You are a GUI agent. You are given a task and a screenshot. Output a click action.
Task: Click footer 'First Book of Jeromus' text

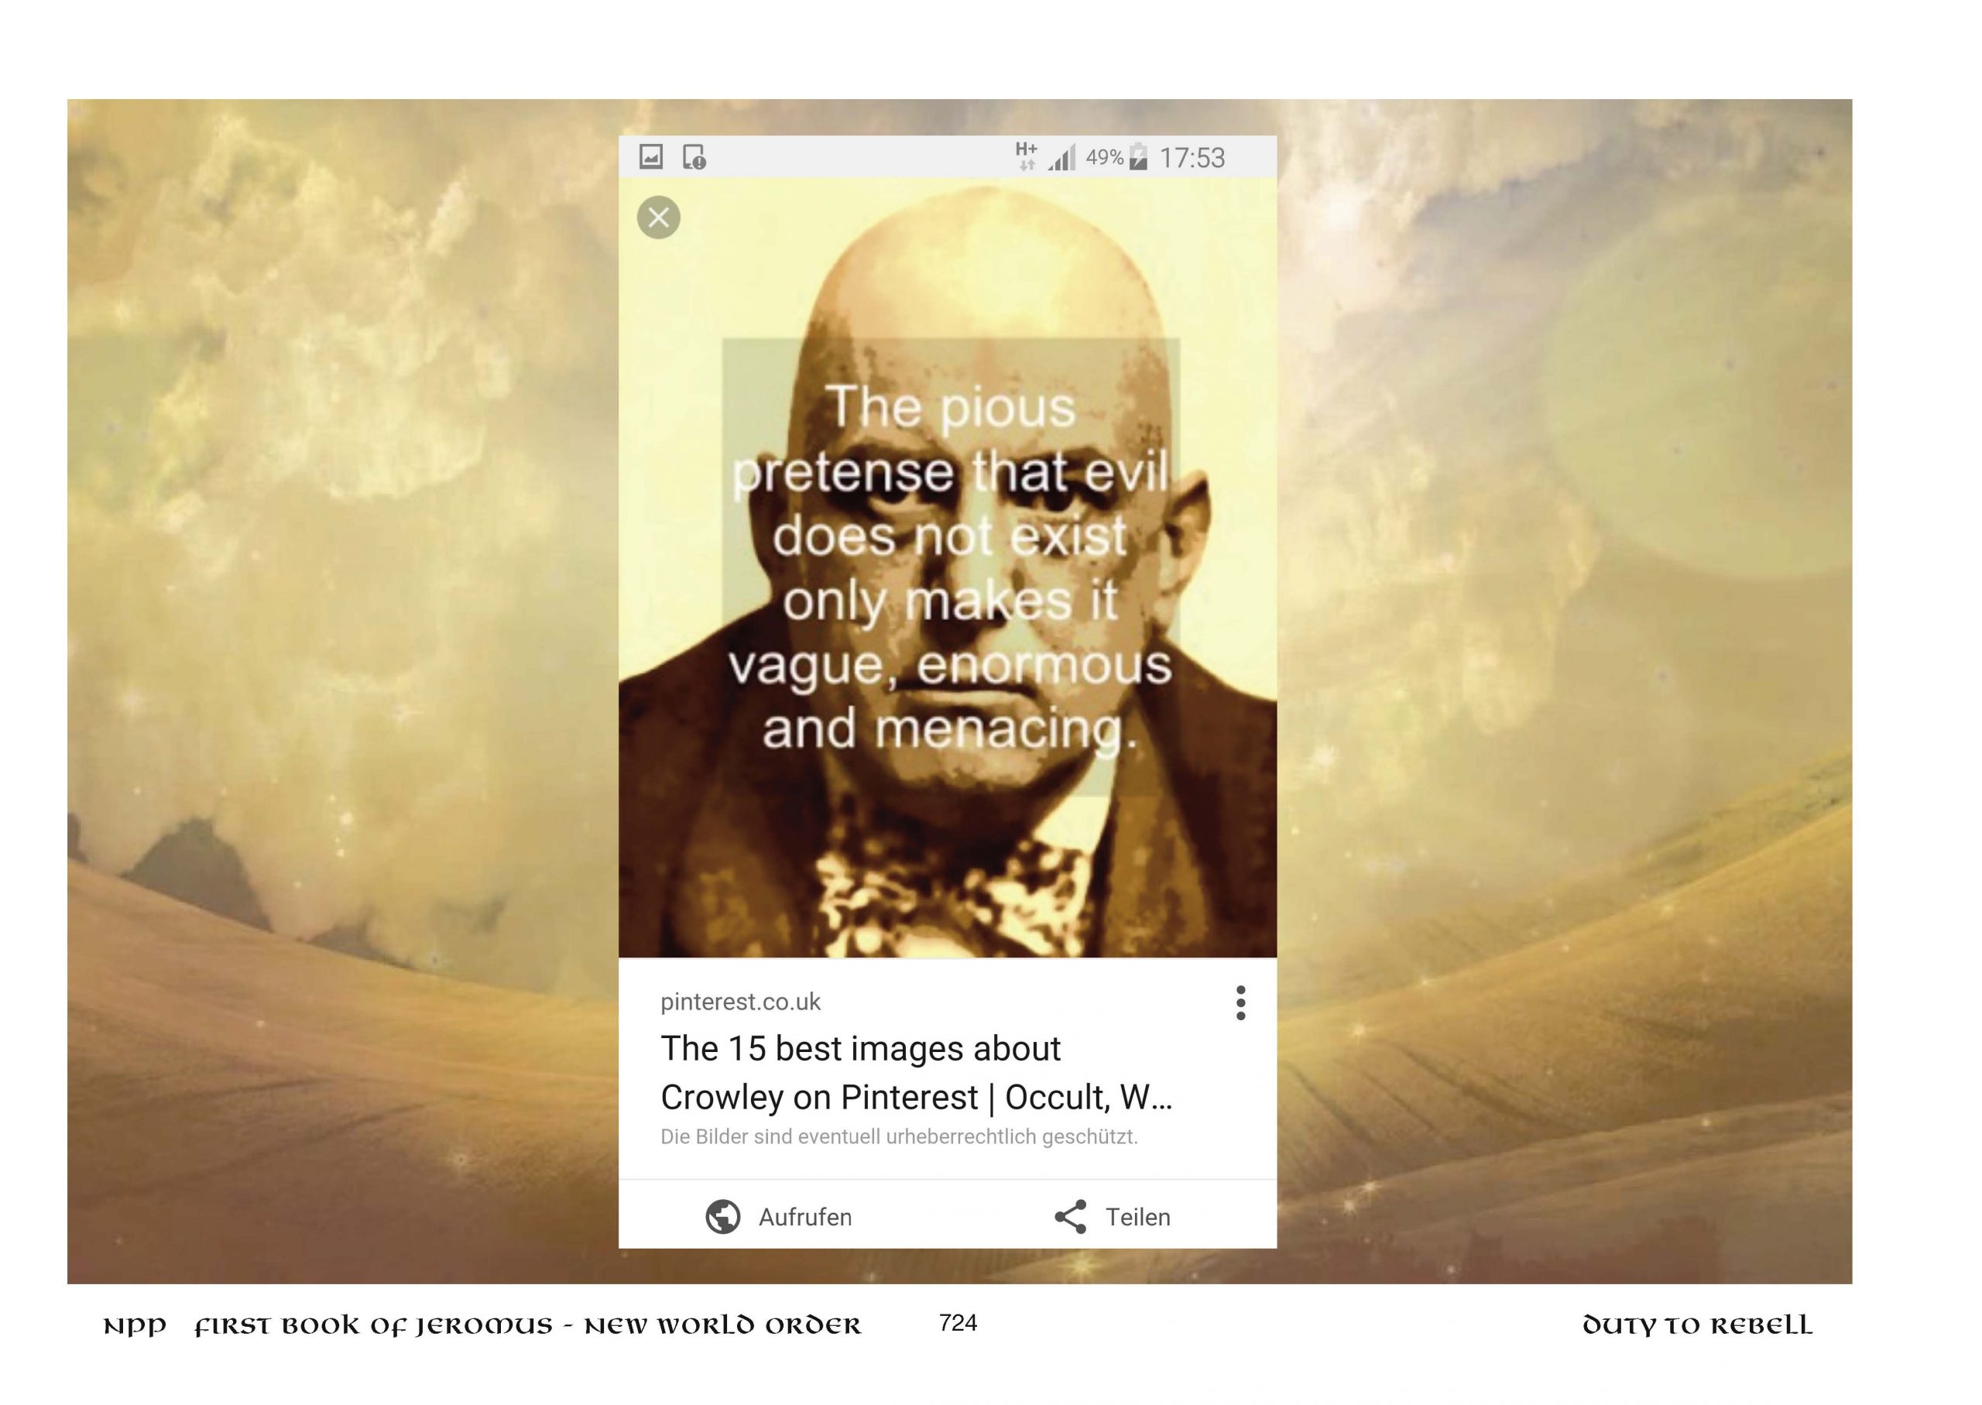click(x=374, y=1325)
